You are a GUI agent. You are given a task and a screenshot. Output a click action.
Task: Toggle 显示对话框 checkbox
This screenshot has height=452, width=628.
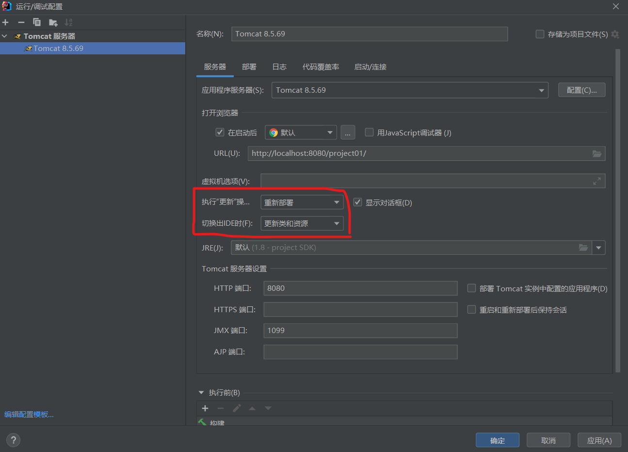pyautogui.click(x=357, y=202)
